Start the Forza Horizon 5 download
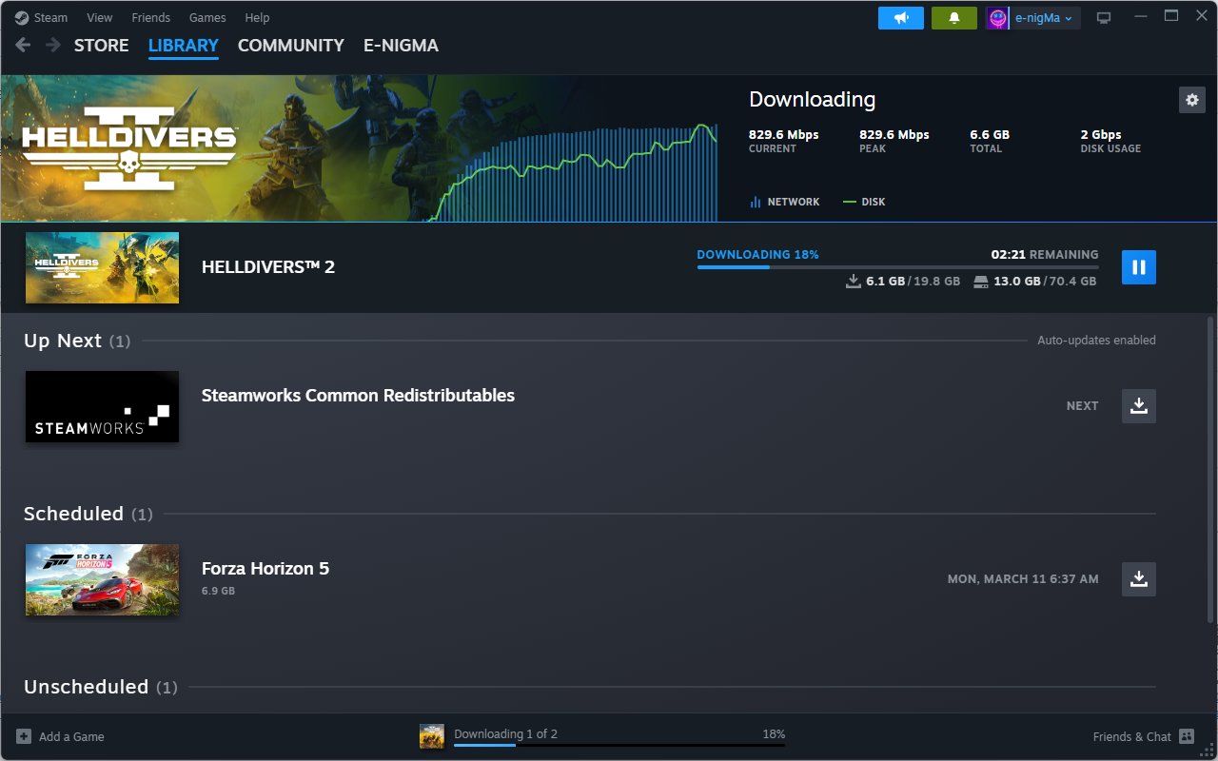This screenshot has width=1218, height=761. 1139,578
